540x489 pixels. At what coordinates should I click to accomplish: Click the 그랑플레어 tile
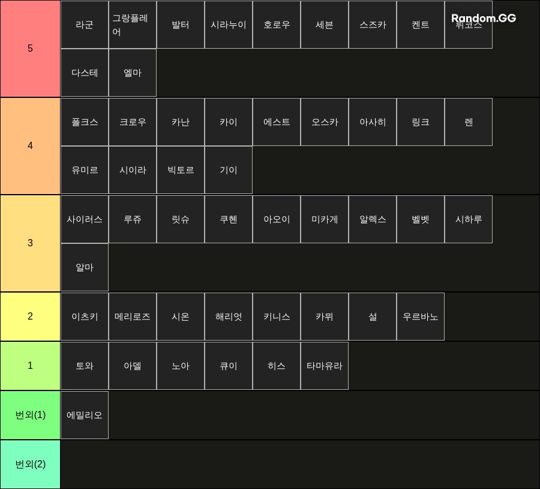click(133, 25)
